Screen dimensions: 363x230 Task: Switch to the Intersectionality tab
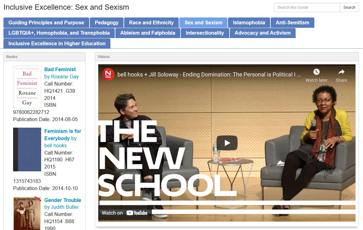[x=205, y=33]
